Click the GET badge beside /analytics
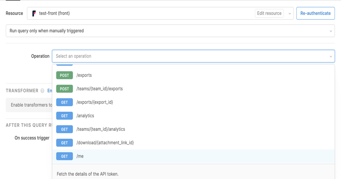Image resolution: width=341 pixels, height=179 pixels. (65, 116)
